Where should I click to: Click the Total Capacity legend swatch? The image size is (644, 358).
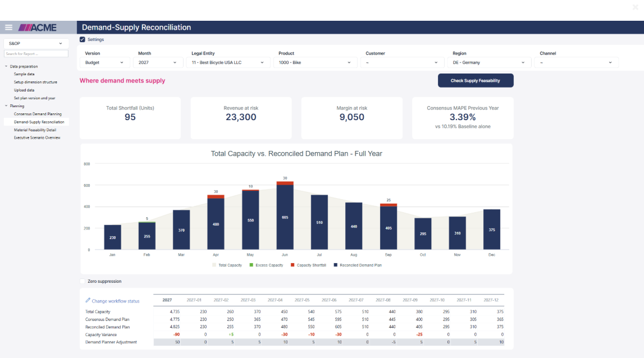[x=214, y=265]
